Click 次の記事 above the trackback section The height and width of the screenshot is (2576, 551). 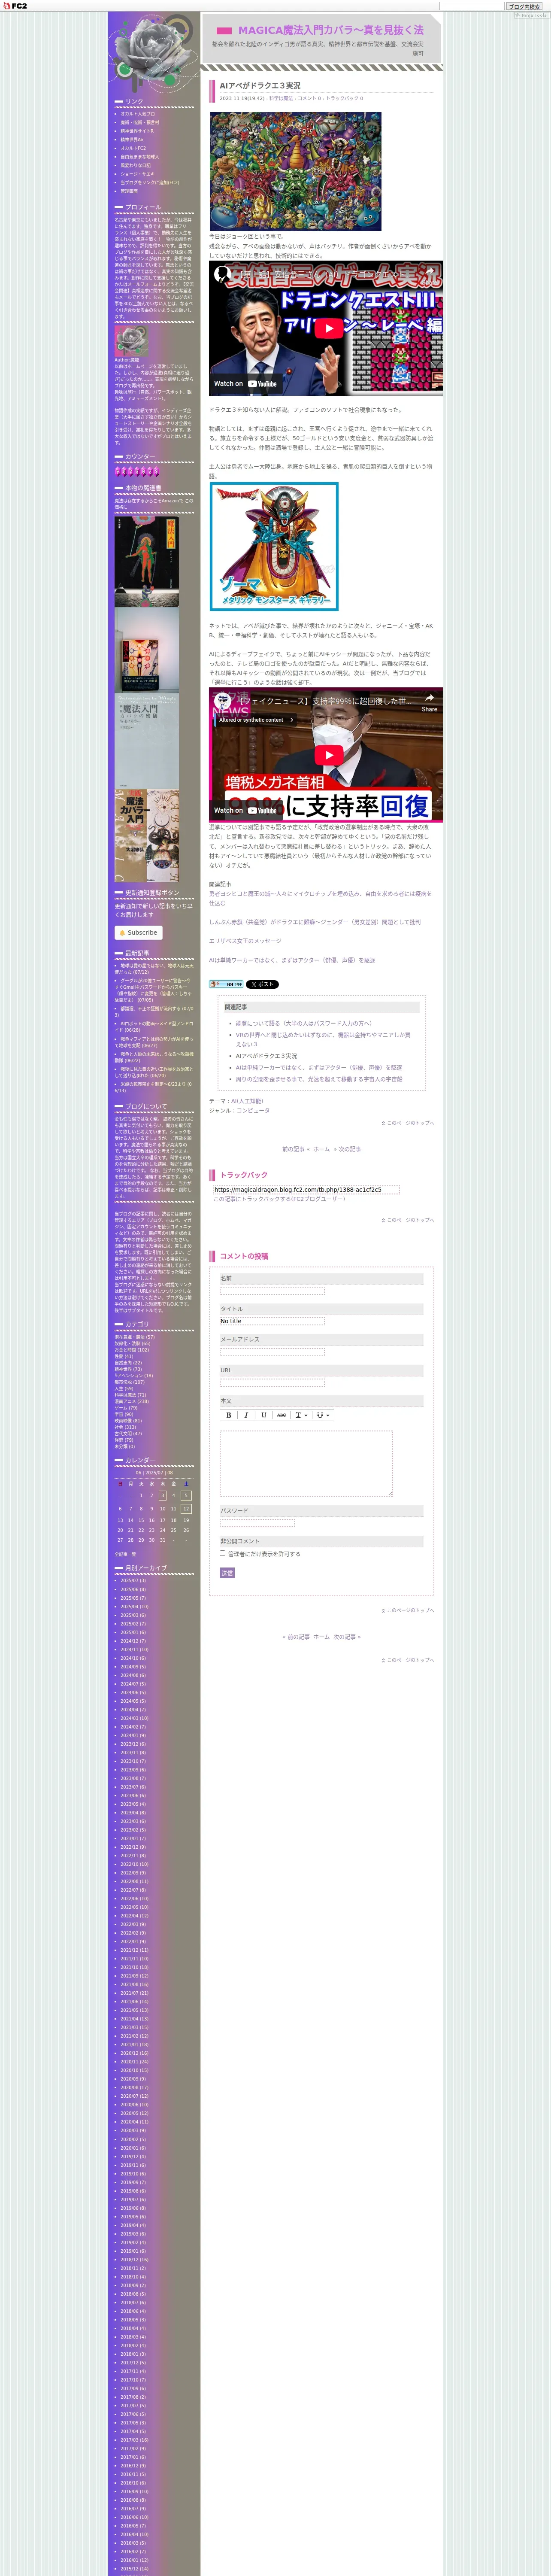click(x=350, y=1149)
